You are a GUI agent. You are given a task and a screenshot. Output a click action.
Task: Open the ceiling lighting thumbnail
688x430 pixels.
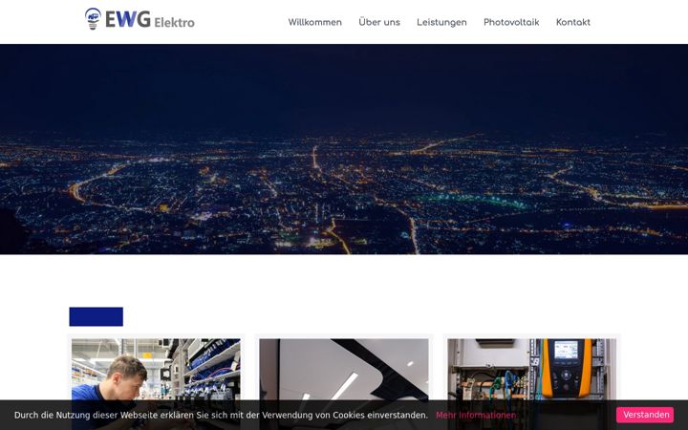pos(344,384)
